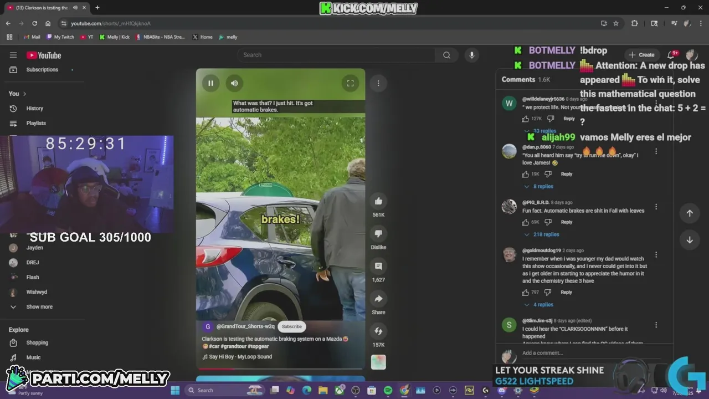Open options menu for goldmoutdog19 comment

pyautogui.click(x=656, y=255)
